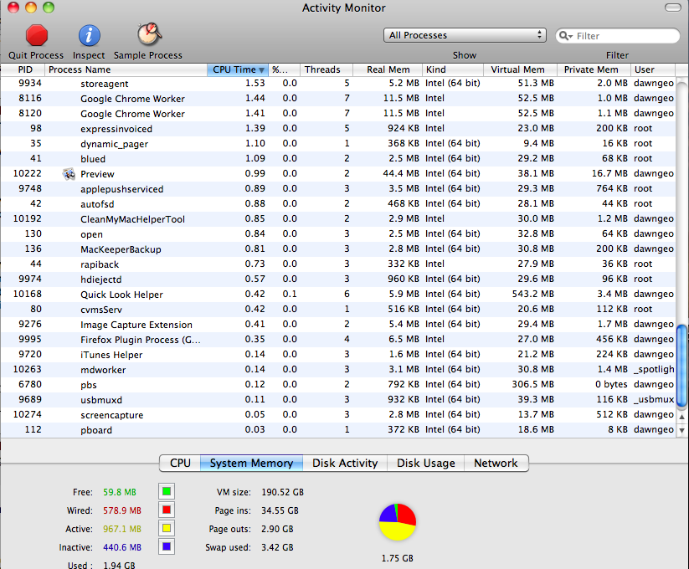Click the memory usage pie chart
The image size is (689, 569).
397,522
